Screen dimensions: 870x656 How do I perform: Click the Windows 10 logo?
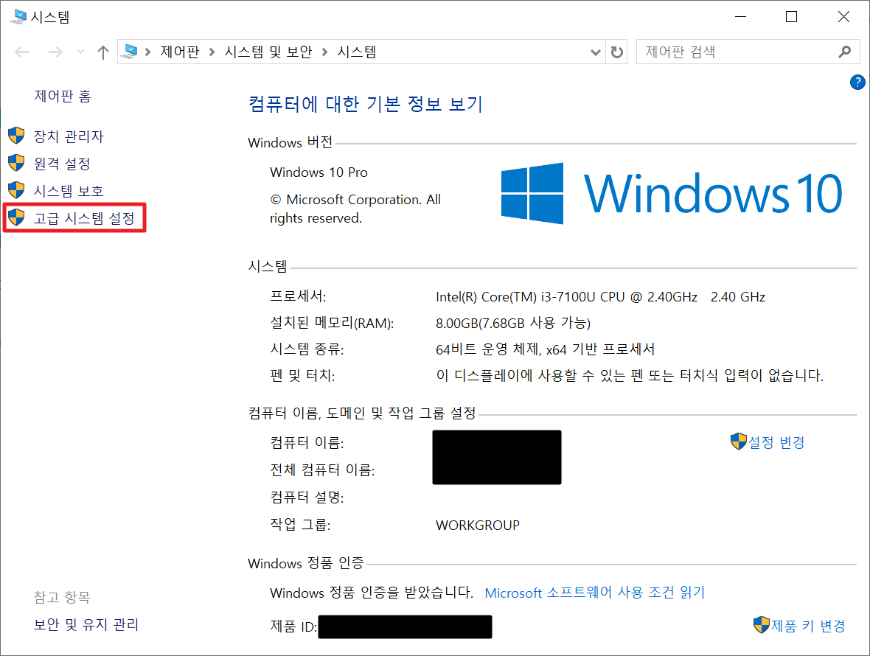[x=672, y=194]
